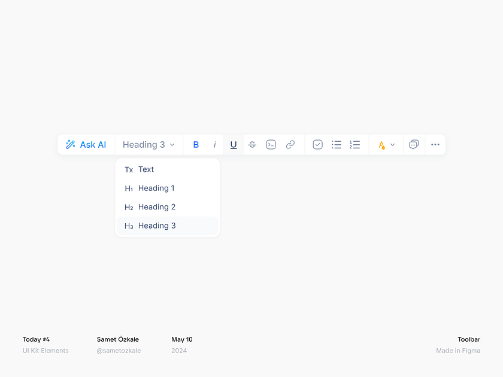Expand the text color chevron arrow

(x=393, y=145)
